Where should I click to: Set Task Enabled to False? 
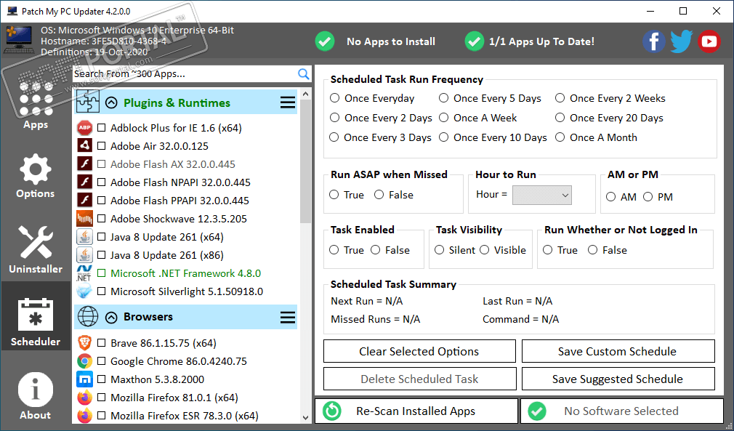pos(376,250)
